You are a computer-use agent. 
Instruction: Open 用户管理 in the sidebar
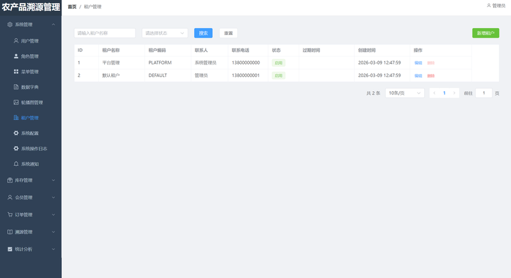[29, 41]
